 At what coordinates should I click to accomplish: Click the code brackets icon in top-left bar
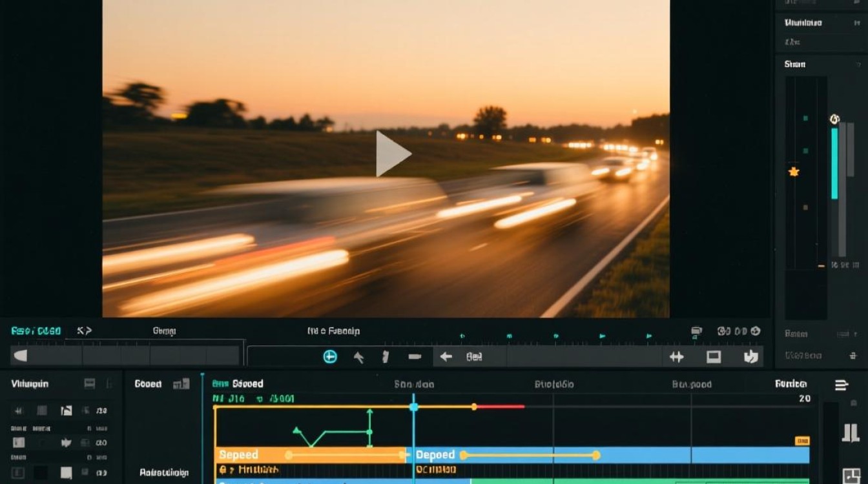84,330
